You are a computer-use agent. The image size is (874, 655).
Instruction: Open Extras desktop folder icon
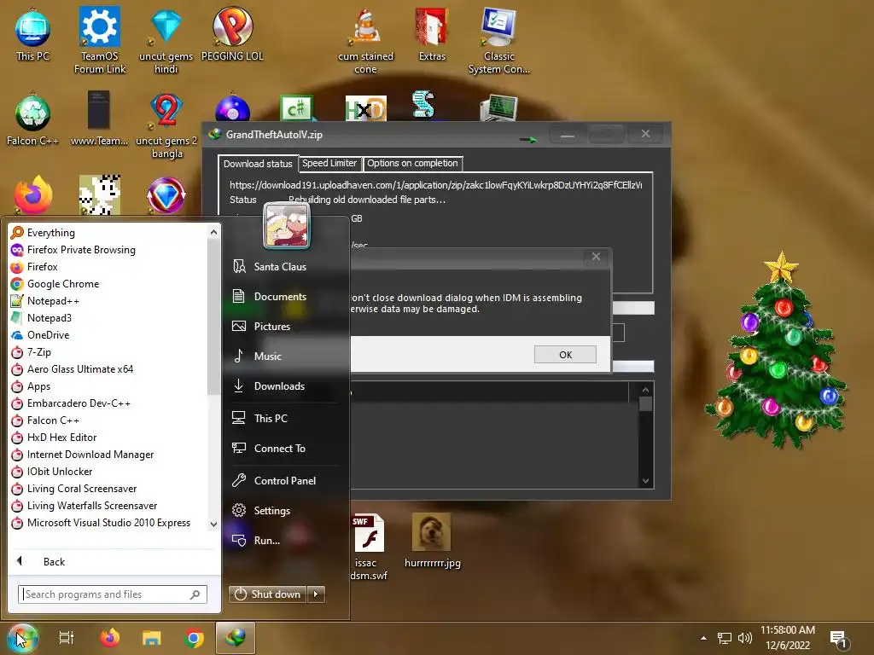click(x=432, y=34)
